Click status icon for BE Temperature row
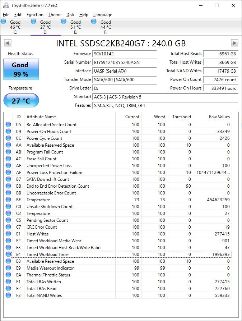The image size is (242, 321). tap(8, 200)
